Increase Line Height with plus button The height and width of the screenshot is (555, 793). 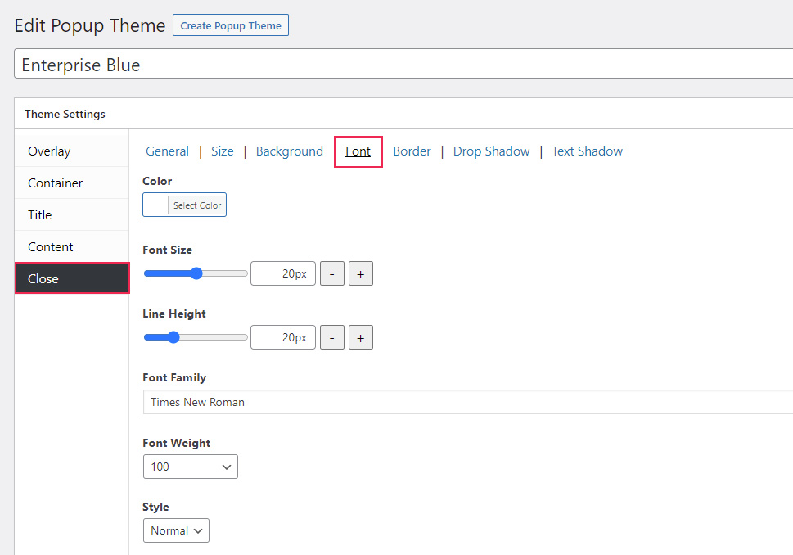(360, 337)
